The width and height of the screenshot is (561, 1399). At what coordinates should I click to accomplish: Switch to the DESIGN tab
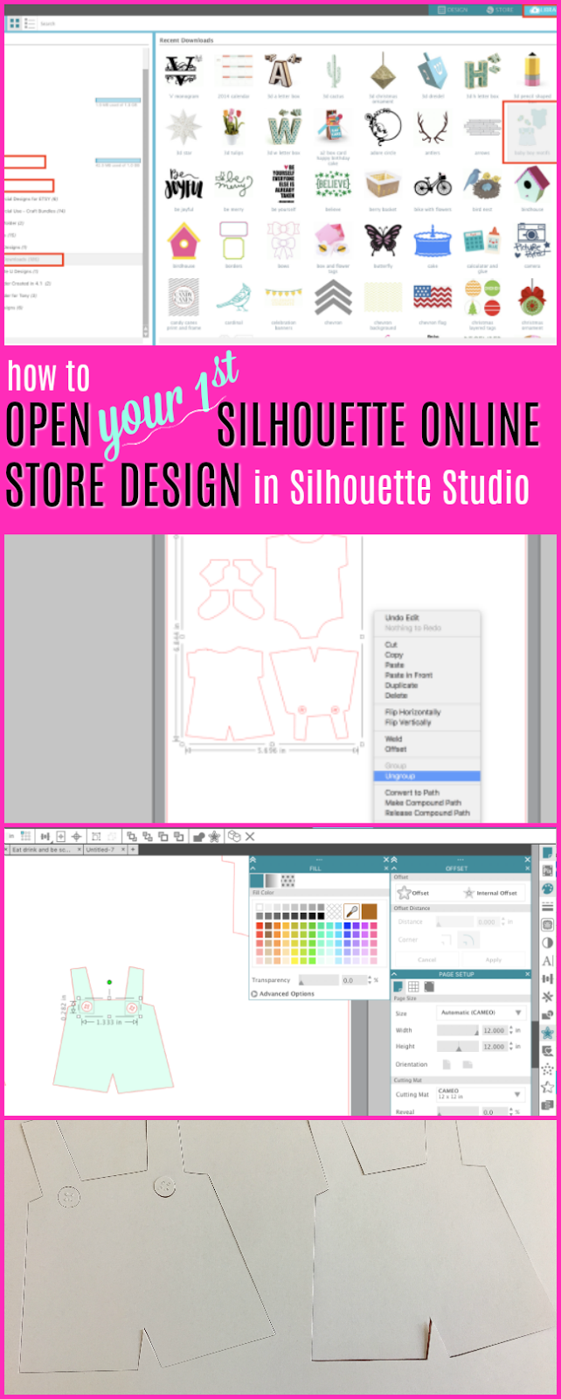[454, 10]
